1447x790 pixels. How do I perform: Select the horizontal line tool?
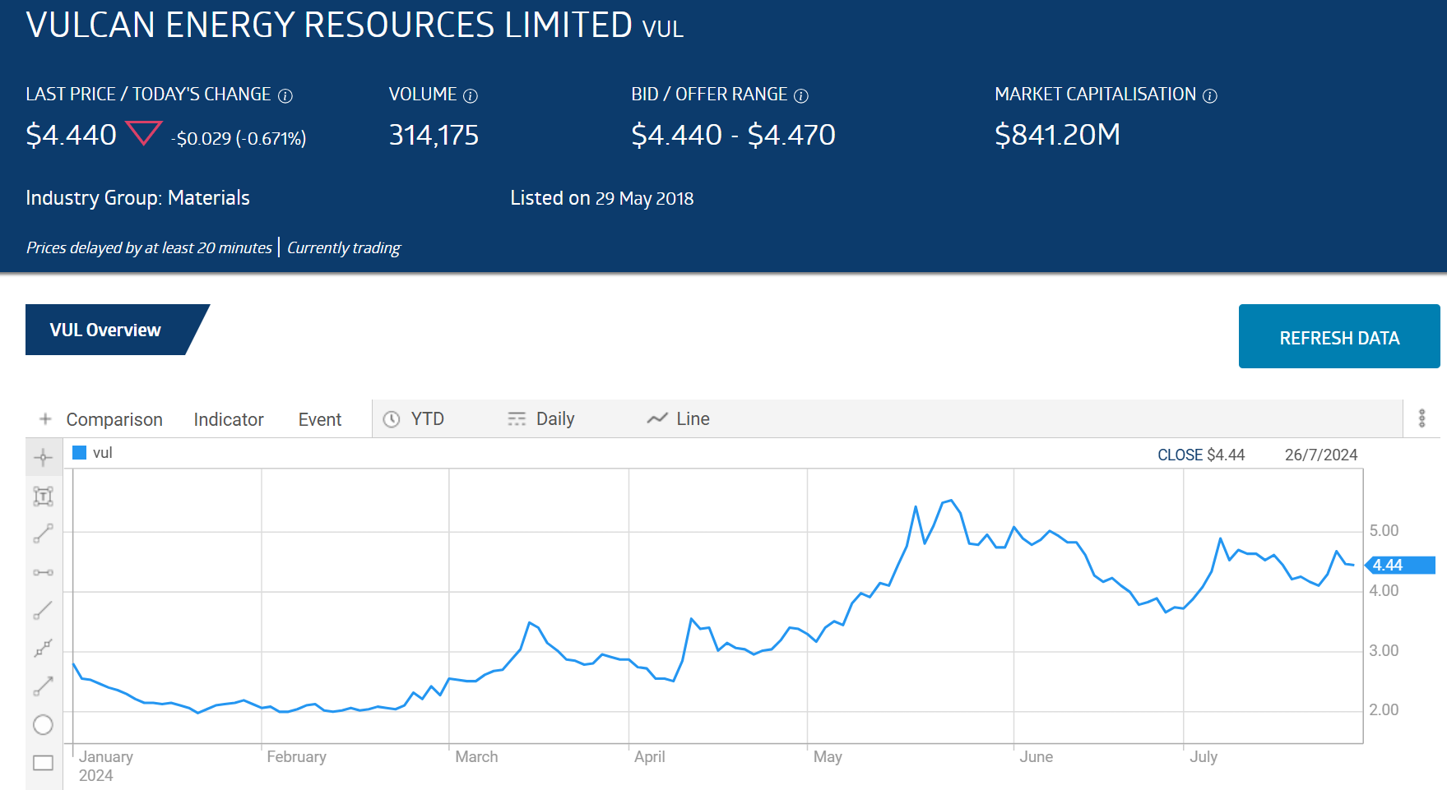click(44, 572)
